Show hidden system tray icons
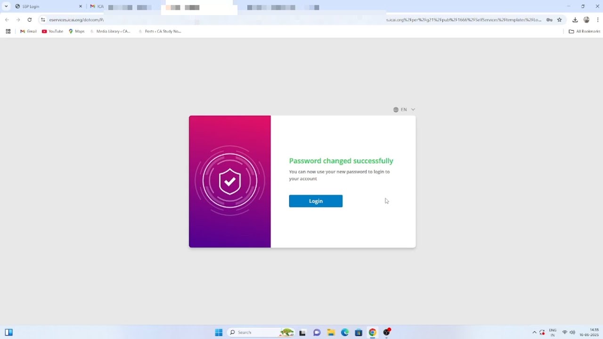This screenshot has width=603, height=339. [x=534, y=332]
